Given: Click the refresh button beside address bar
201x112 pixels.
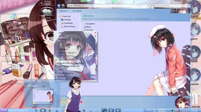Looking at the screenshot, I should click(151, 6).
